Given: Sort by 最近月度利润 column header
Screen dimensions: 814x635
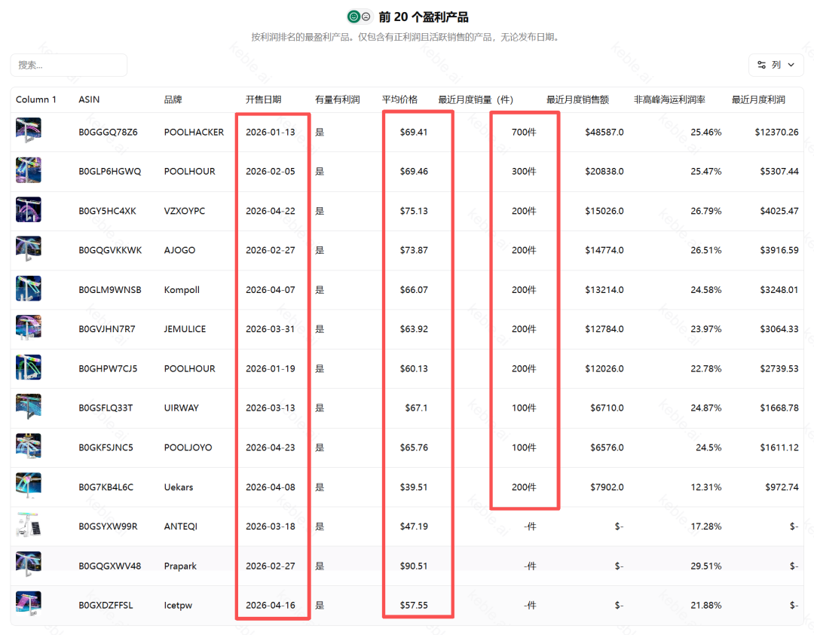Looking at the screenshot, I should coord(758,99).
